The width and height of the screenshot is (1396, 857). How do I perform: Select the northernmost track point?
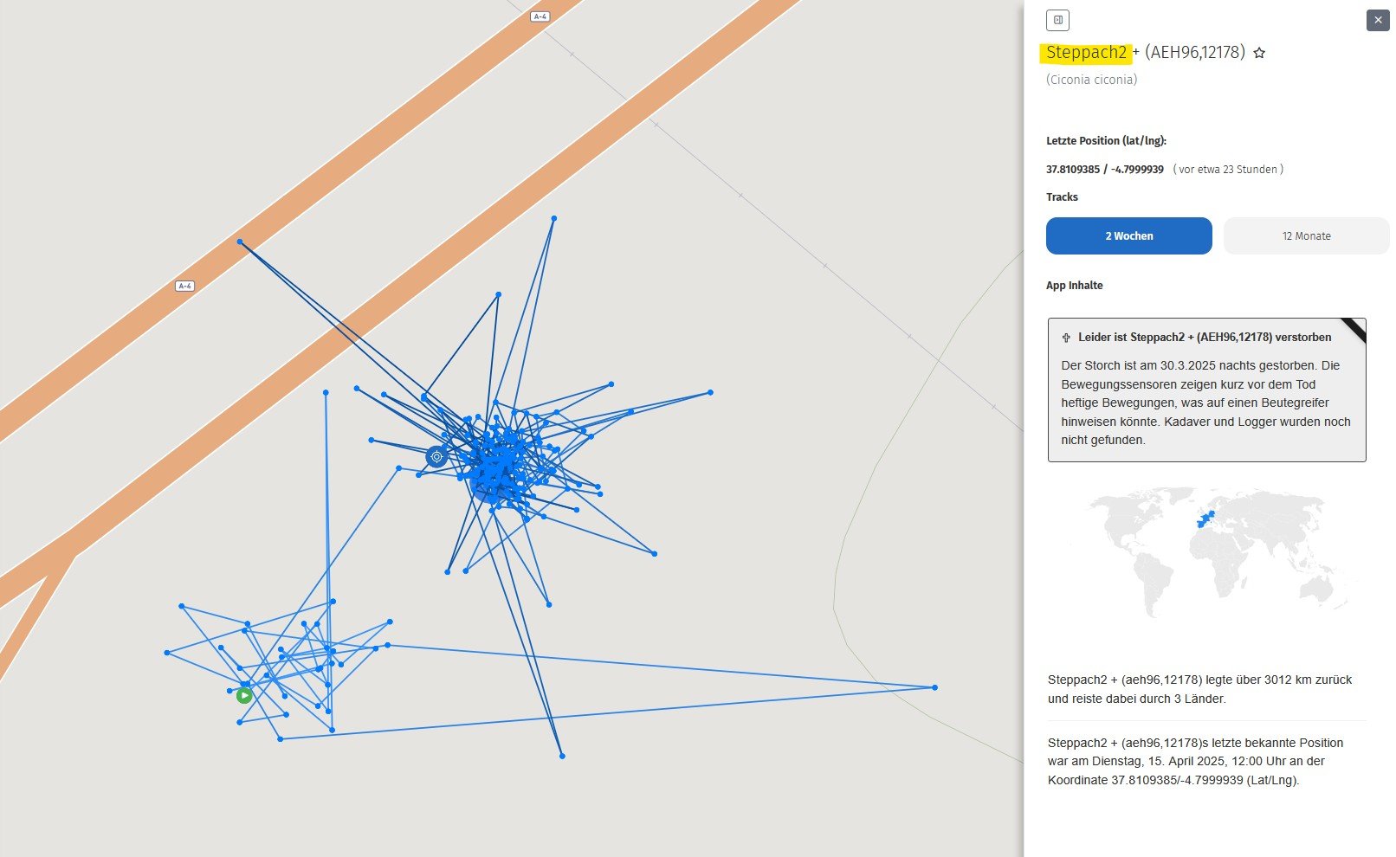[554, 218]
